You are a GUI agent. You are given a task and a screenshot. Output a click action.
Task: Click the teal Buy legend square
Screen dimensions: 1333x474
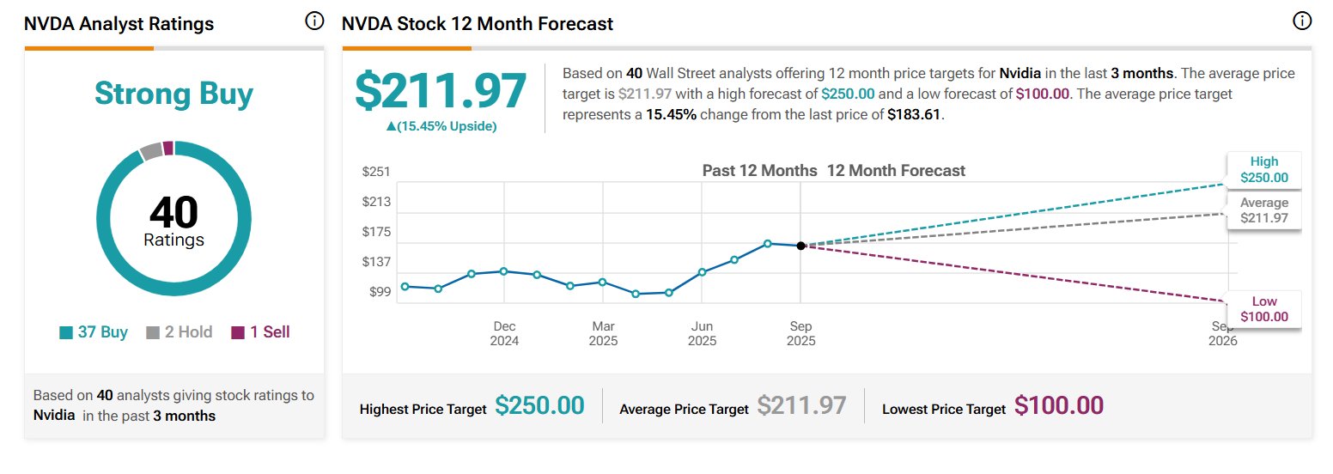[x=66, y=332]
